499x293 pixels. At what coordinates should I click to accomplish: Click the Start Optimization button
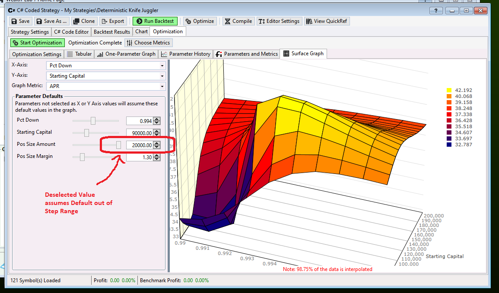37,43
